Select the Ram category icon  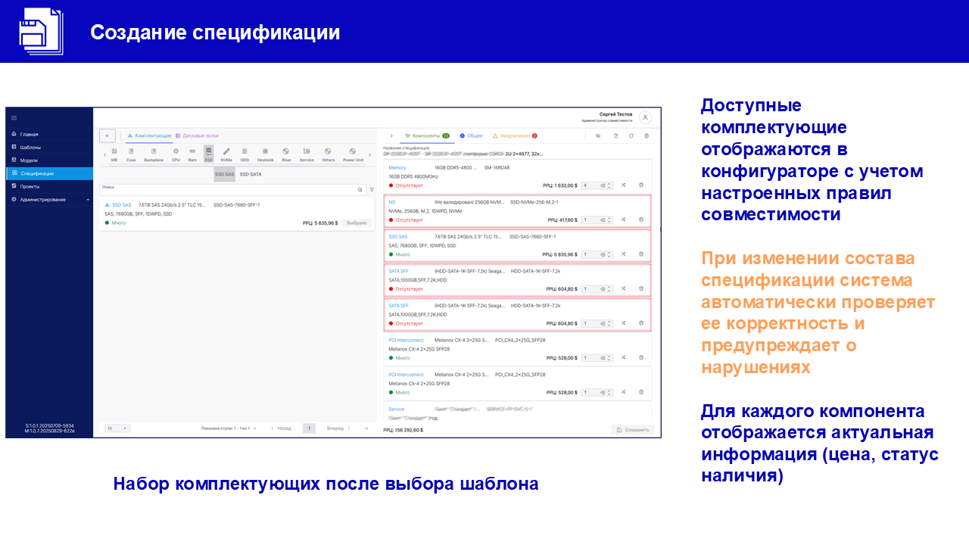point(192,154)
